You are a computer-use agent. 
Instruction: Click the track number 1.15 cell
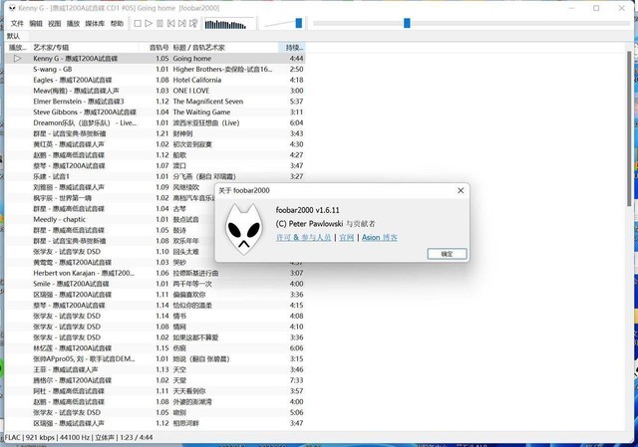(x=161, y=348)
